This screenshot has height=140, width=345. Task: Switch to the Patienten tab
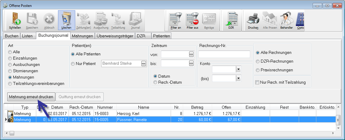coord(162,36)
